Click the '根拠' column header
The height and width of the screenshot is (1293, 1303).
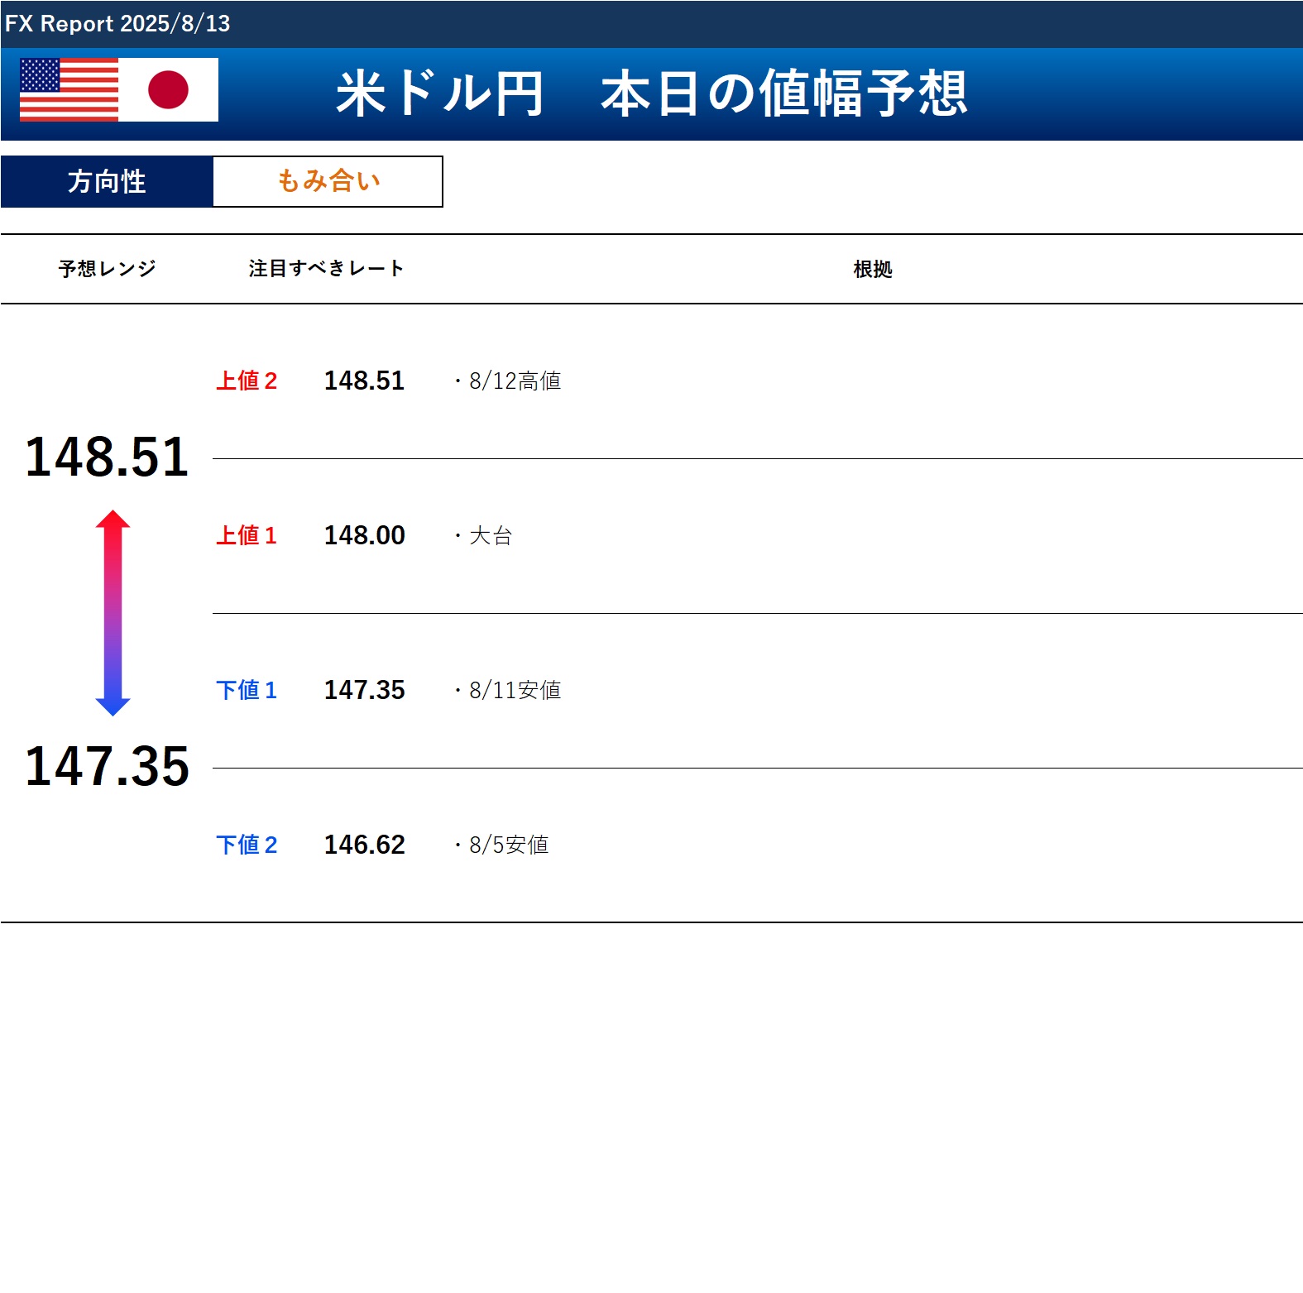coord(873,269)
